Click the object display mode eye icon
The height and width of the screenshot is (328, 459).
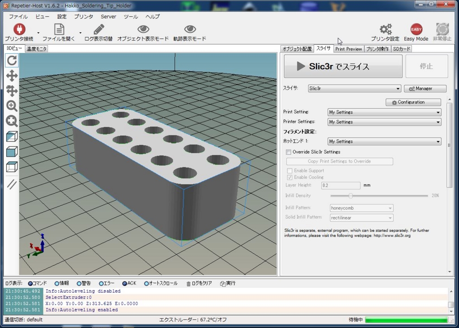[x=143, y=29]
